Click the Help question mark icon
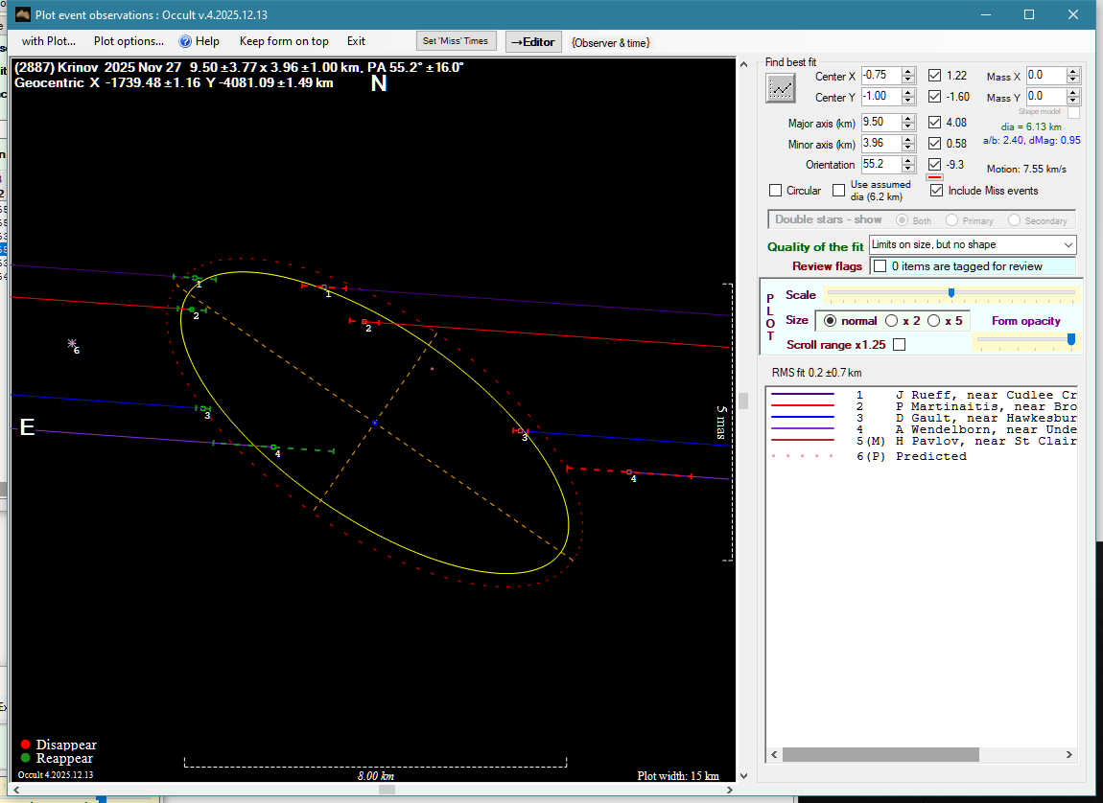Screen dimensions: 1103x803 click(x=186, y=41)
